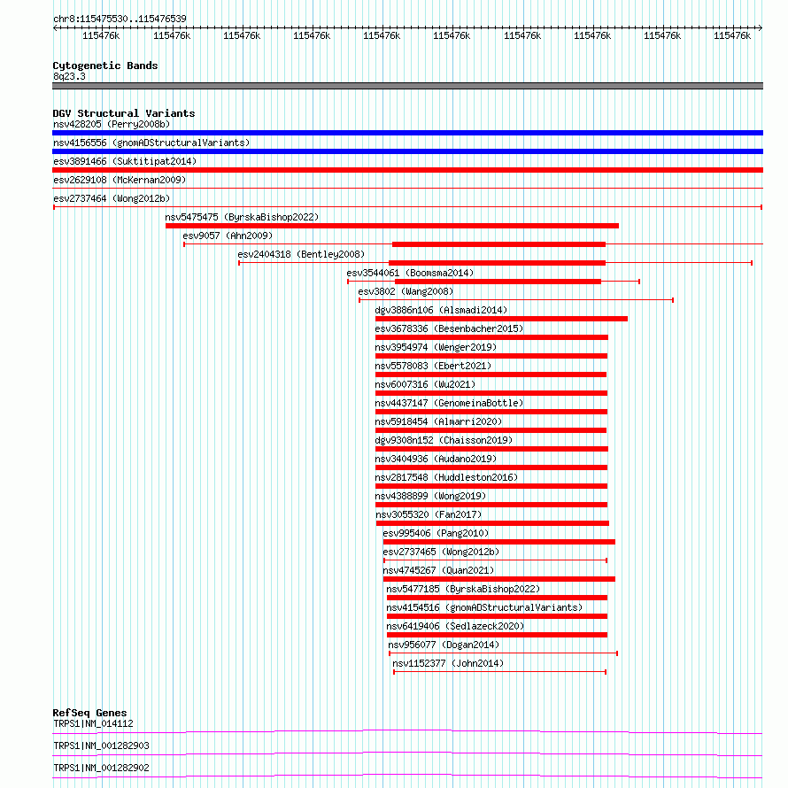Open variant dgv3886n106 (Alsmadi2014)
This screenshot has width=788, height=788.
tap(441, 310)
